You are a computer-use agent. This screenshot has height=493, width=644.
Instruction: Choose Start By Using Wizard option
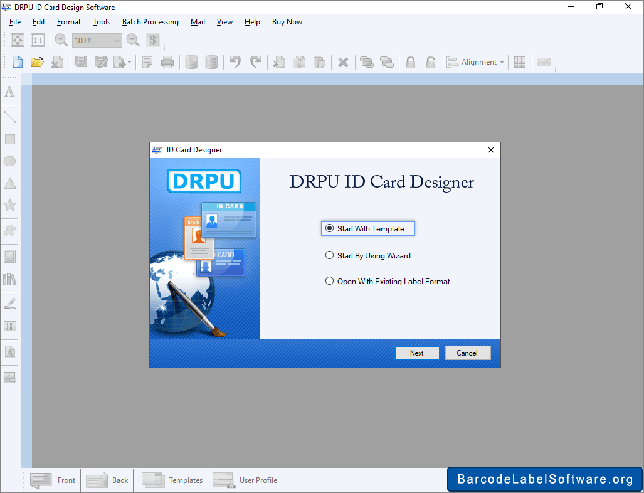pos(367,255)
